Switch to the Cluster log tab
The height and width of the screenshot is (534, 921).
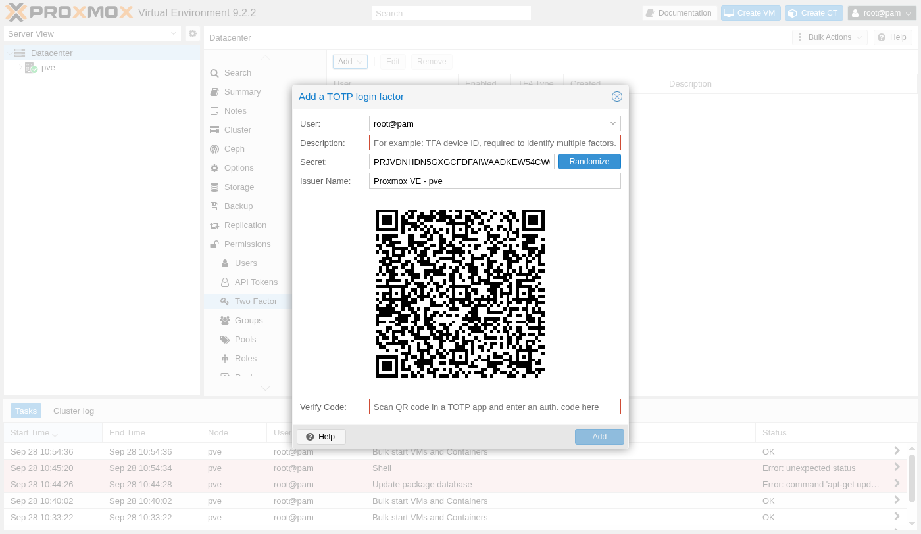[74, 411]
